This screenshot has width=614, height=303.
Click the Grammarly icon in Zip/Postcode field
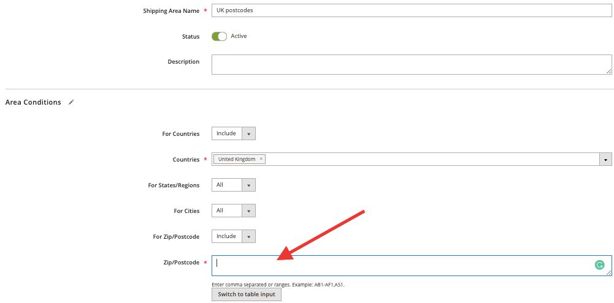(x=599, y=265)
